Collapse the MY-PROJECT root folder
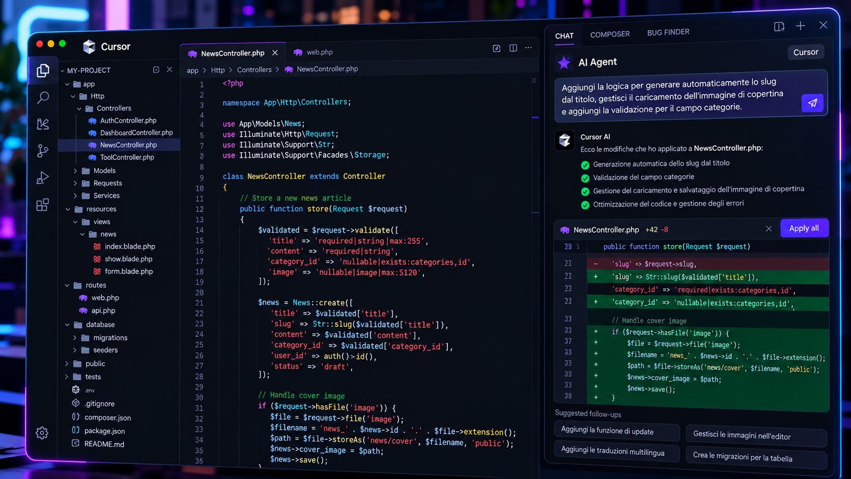The image size is (851, 479). pyautogui.click(x=63, y=71)
